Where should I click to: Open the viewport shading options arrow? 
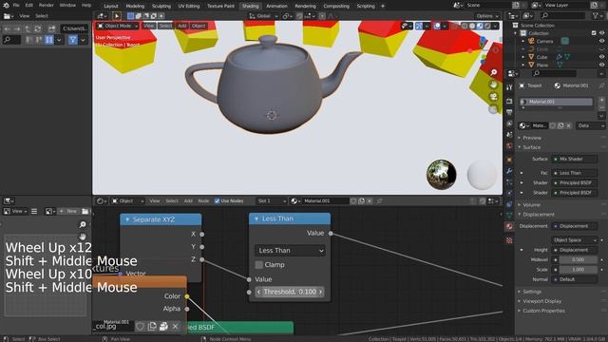(x=496, y=26)
